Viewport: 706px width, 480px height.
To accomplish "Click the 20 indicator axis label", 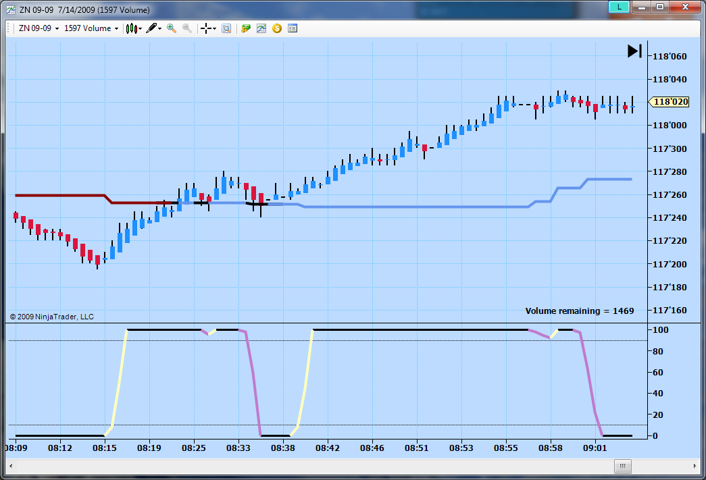I will click(658, 415).
